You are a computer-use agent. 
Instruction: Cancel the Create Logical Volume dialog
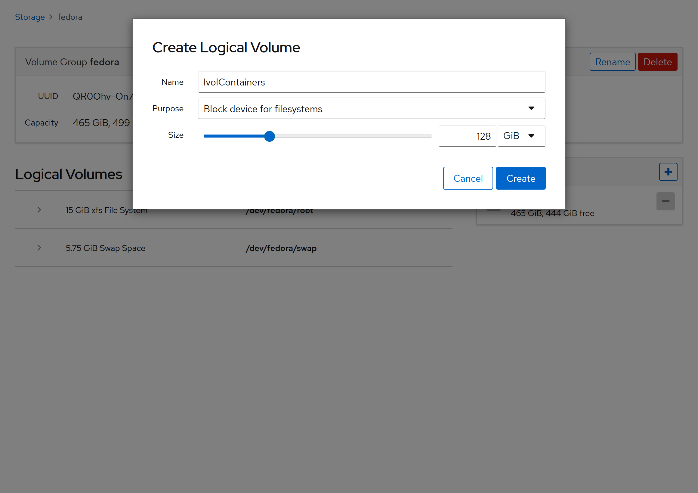point(468,178)
